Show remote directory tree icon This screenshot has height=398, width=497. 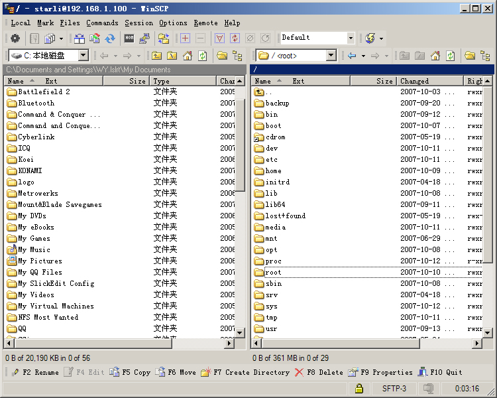[x=485, y=56]
